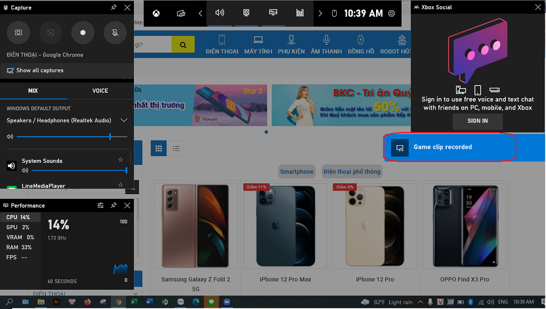This screenshot has height=309, width=546.
Task: Pin the Capture widget
Action: click(113, 7)
